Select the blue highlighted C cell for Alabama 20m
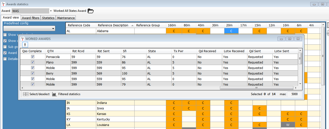 (x=231, y=31)
